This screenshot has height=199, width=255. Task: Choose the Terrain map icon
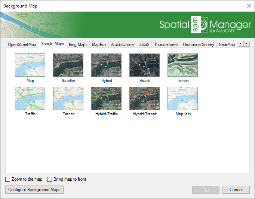pos(182,65)
